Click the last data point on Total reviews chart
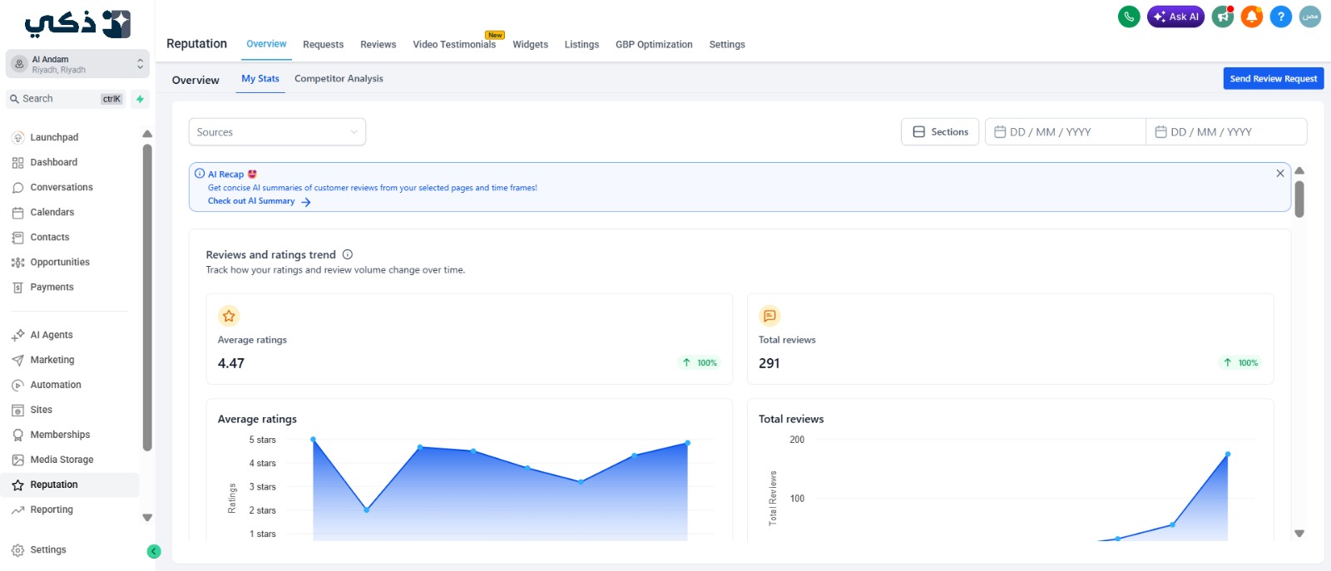 [x=1228, y=455]
